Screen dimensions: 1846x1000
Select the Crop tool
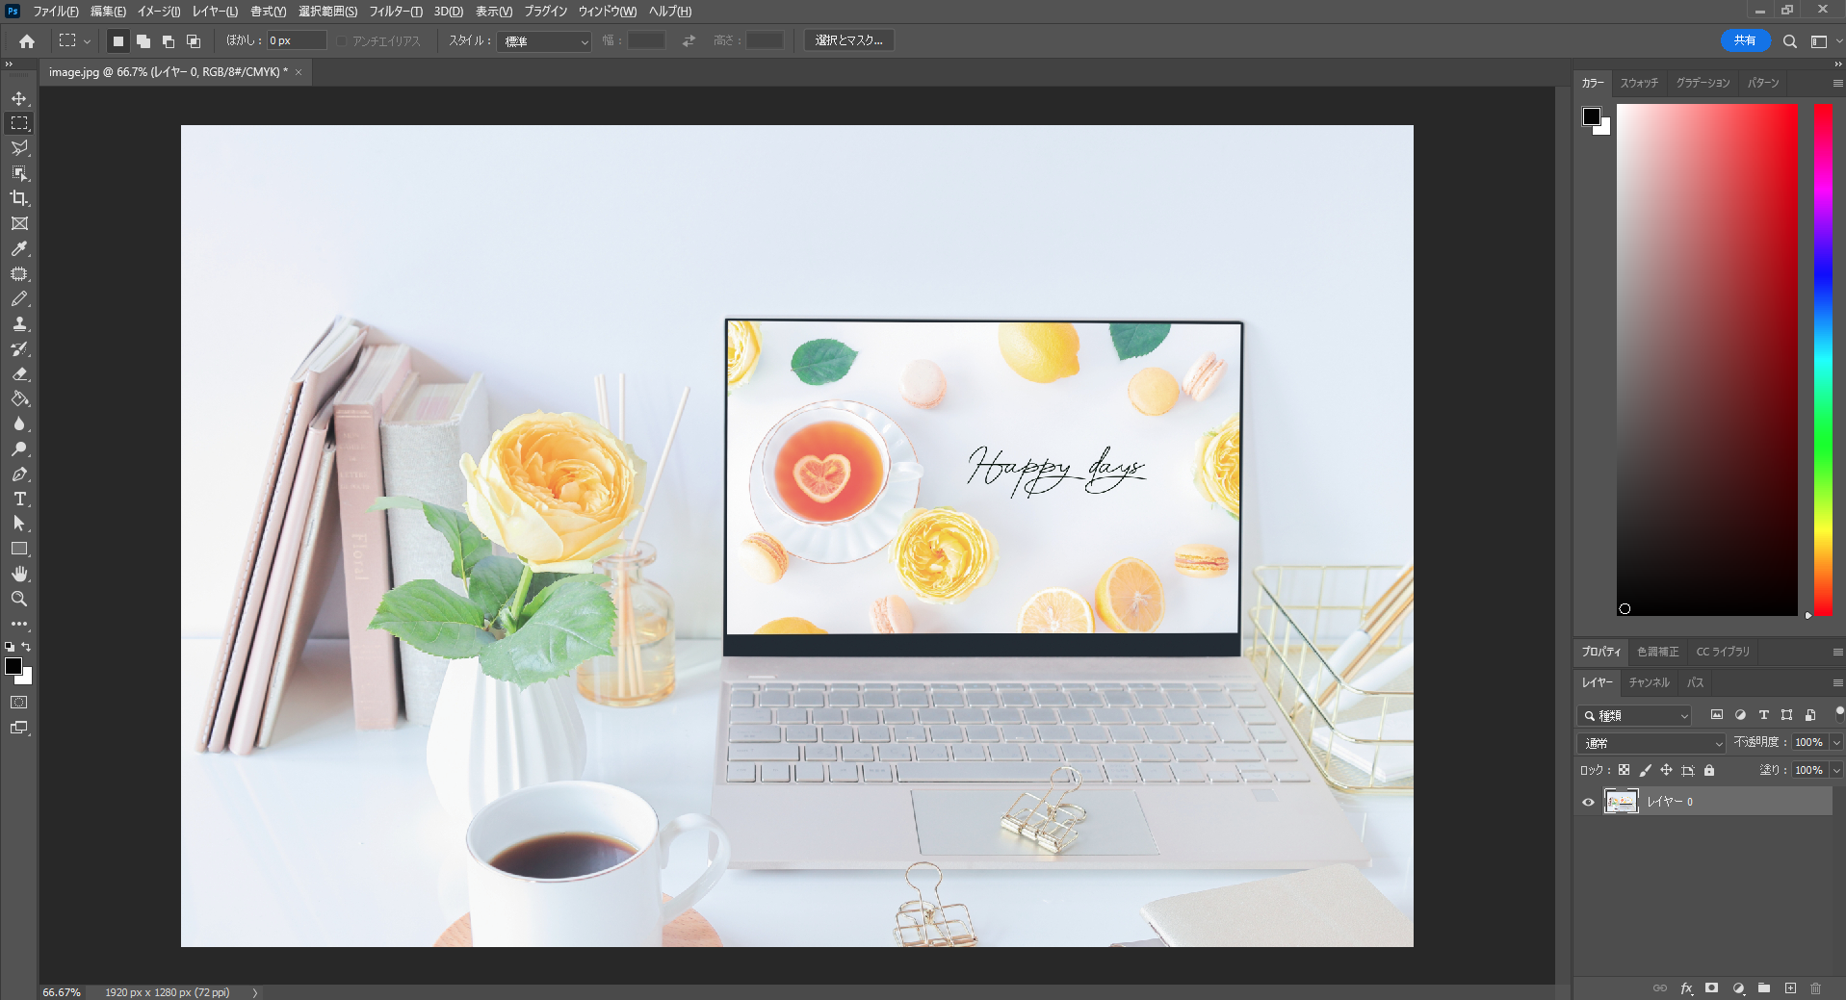pyautogui.click(x=19, y=198)
